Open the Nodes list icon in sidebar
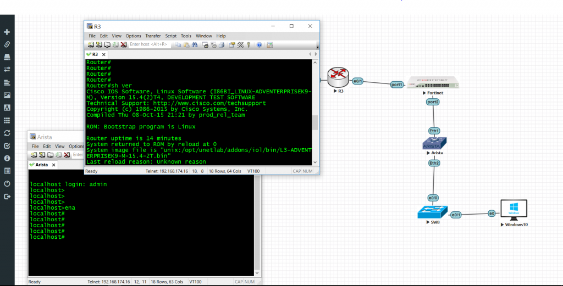Screen dimensions: 563x286 pyautogui.click(x=7, y=56)
